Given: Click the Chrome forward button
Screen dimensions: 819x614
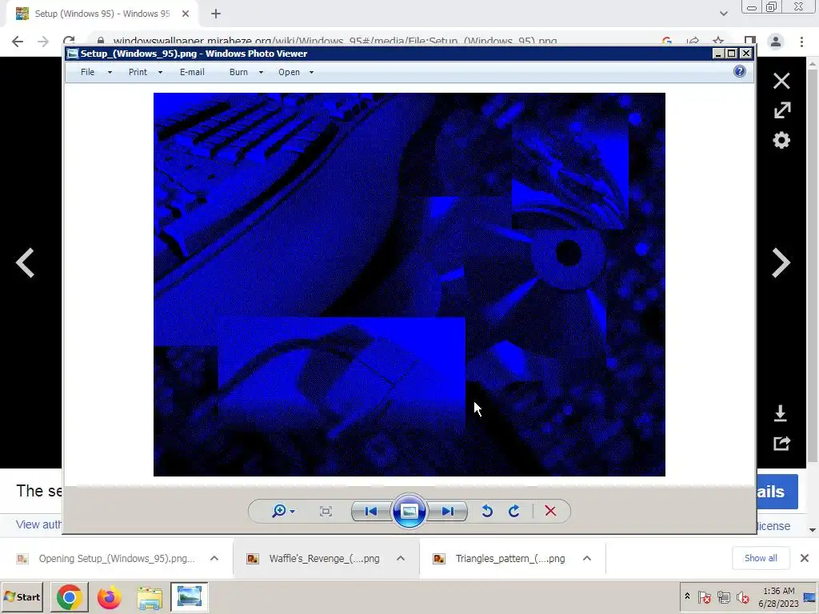Looking at the screenshot, I should pos(43,42).
